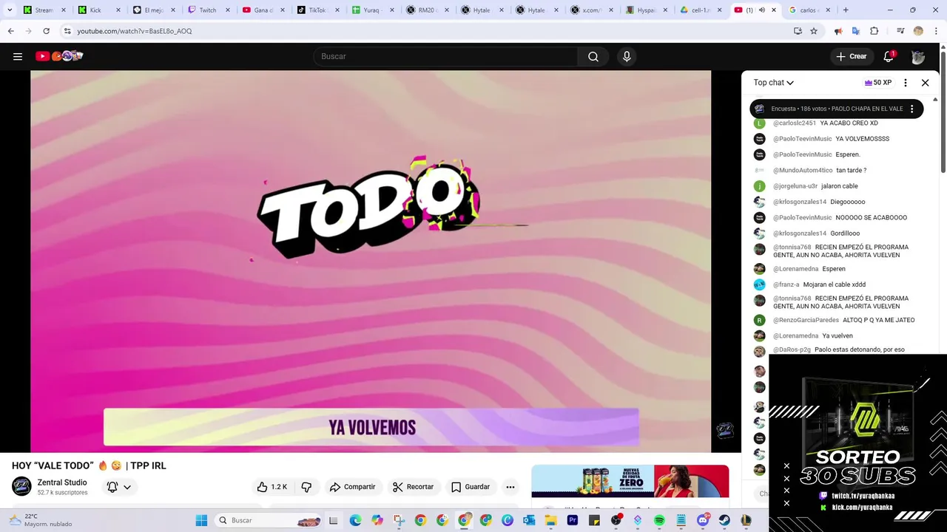Close the live chat panel

point(925,83)
